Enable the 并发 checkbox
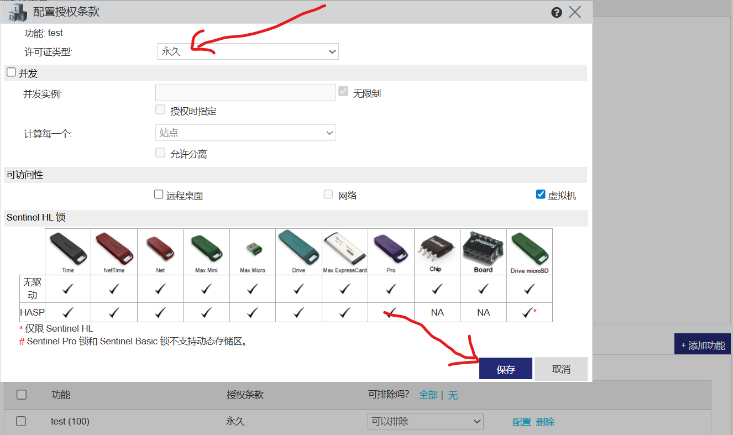Image resolution: width=733 pixels, height=435 pixels. [x=11, y=72]
